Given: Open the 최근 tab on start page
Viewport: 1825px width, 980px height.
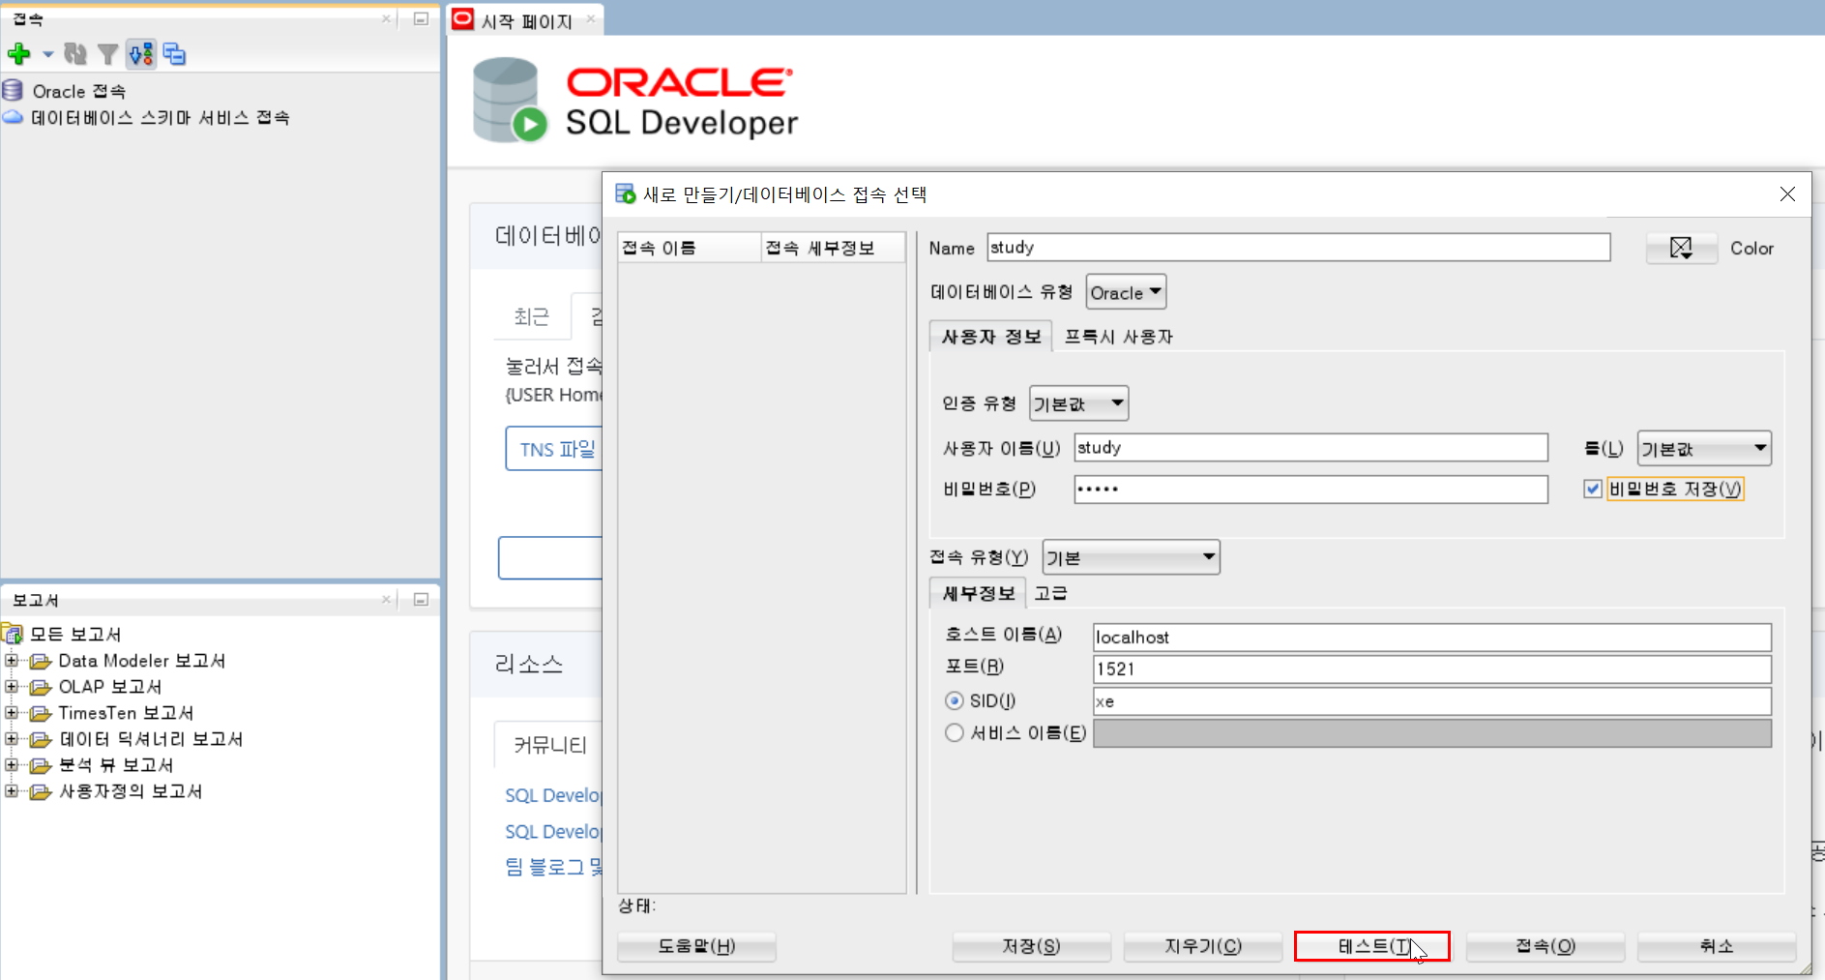Looking at the screenshot, I should click(531, 316).
